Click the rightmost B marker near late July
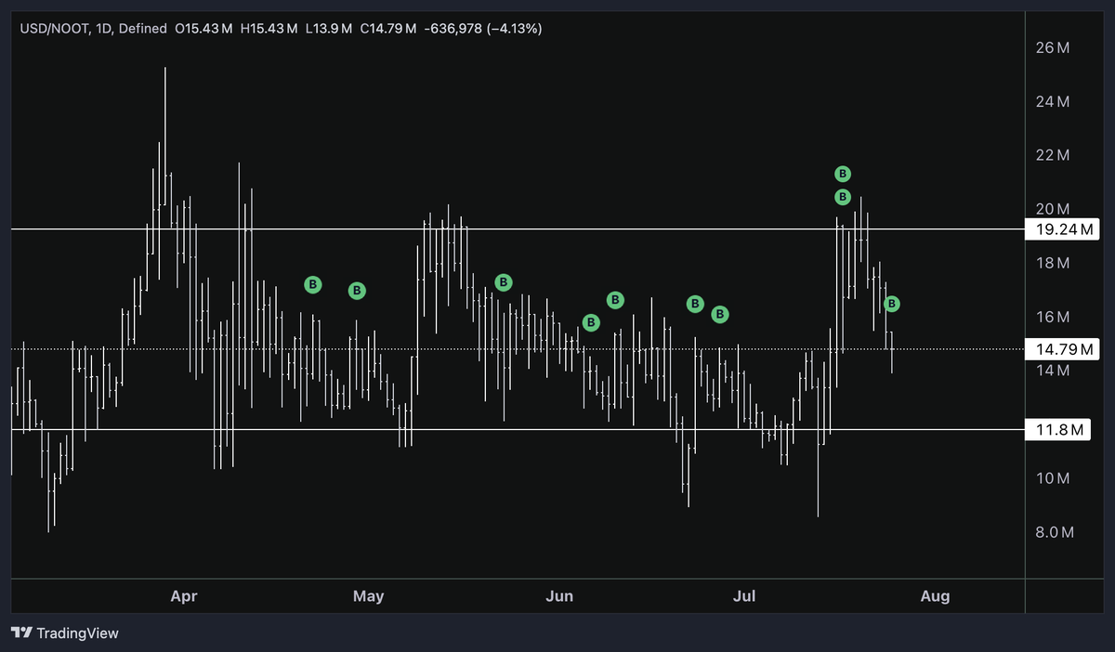Viewport: 1115px width, 652px height. click(x=892, y=304)
